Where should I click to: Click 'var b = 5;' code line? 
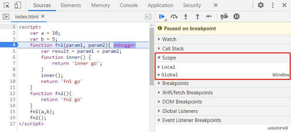click(x=44, y=39)
